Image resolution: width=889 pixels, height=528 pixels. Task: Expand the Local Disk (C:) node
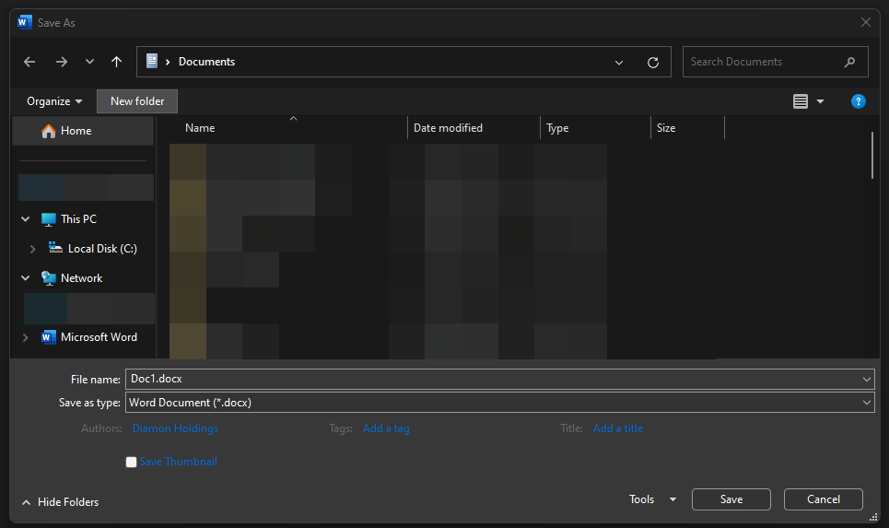pos(33,249)
